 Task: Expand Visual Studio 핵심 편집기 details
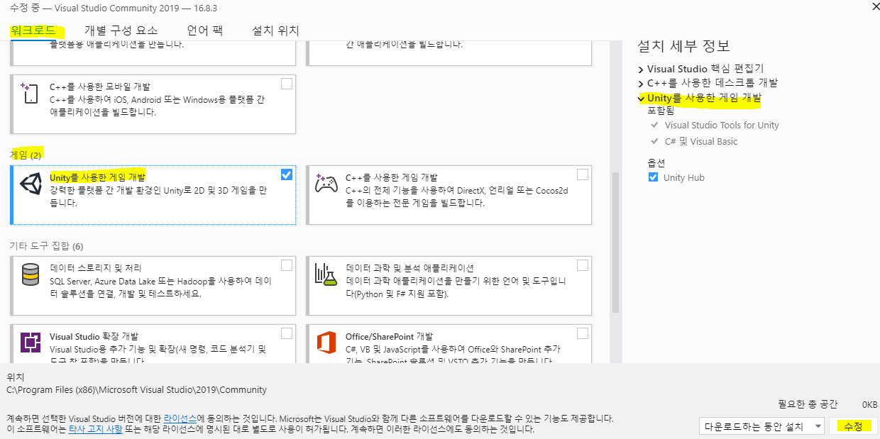641,70
